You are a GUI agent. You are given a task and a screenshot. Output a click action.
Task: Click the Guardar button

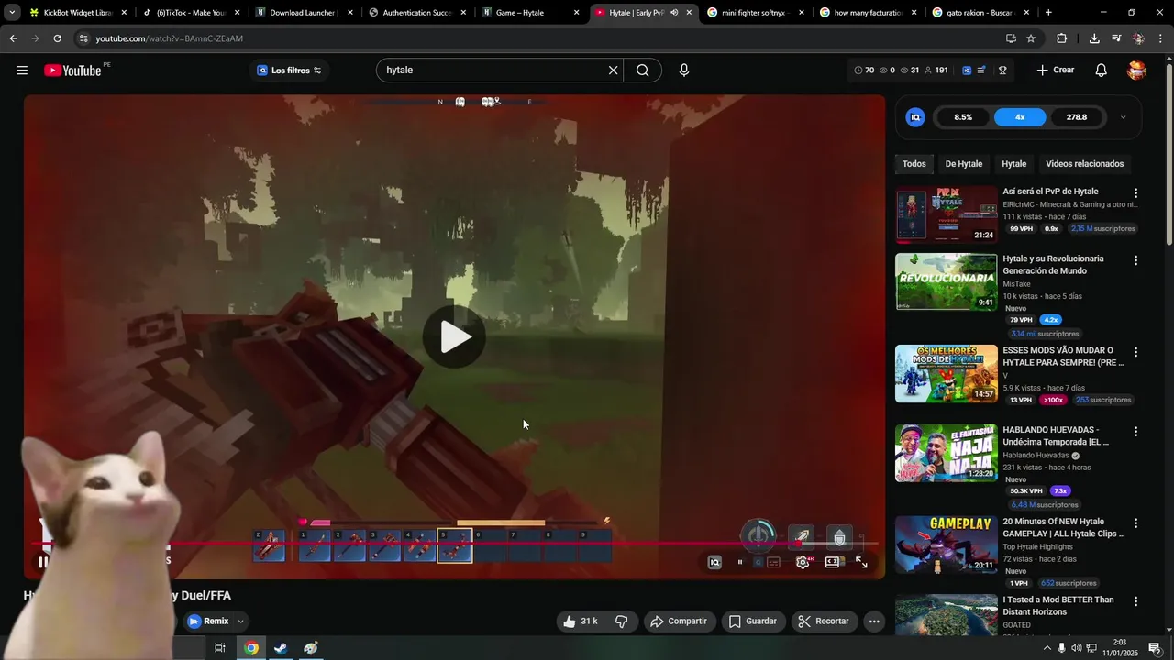(x=752, y=621)
